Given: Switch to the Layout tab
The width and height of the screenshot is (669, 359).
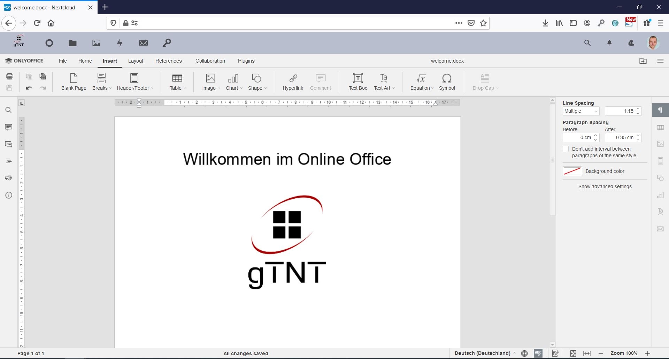Looking at the screenshot, I should 136,61.
